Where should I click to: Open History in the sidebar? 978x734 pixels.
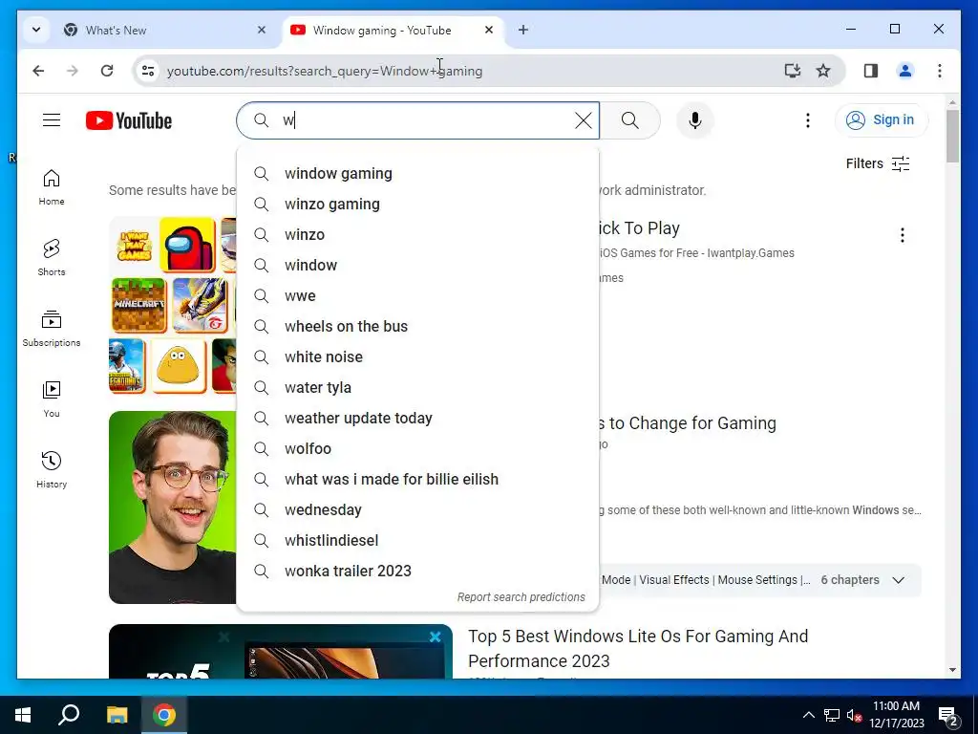(x=52, y=469)
